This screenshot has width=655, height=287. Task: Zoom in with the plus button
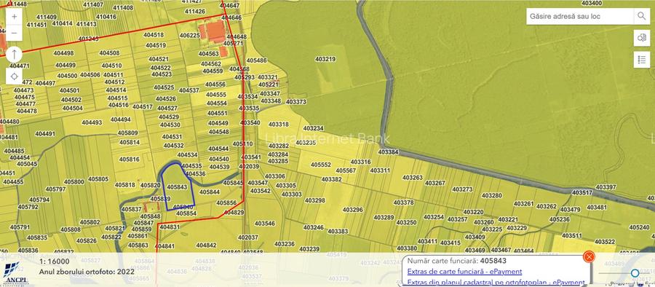pyautogui.click(x=15, y=17)
